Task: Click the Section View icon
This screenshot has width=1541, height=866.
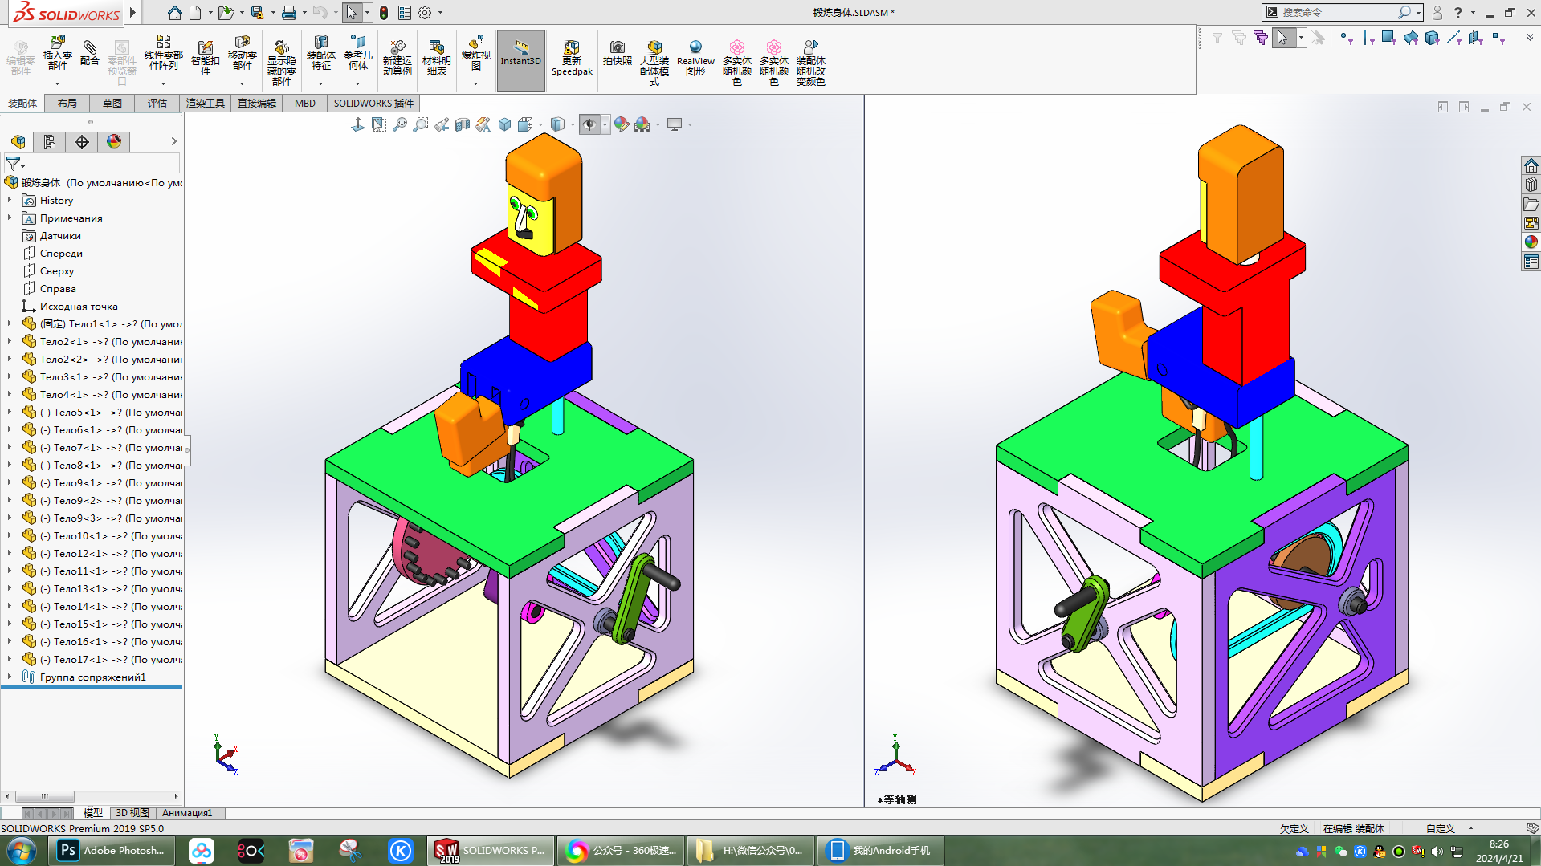Action: pos(463,124)
